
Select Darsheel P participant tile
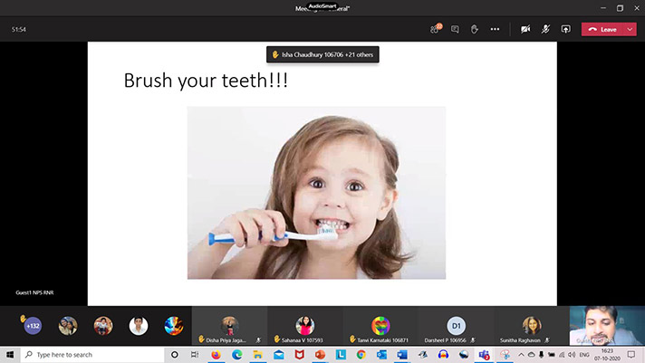457,326
